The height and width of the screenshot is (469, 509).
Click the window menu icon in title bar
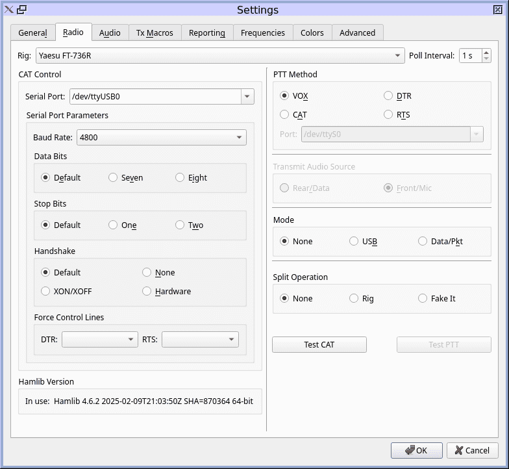click(x=8, y=9)
